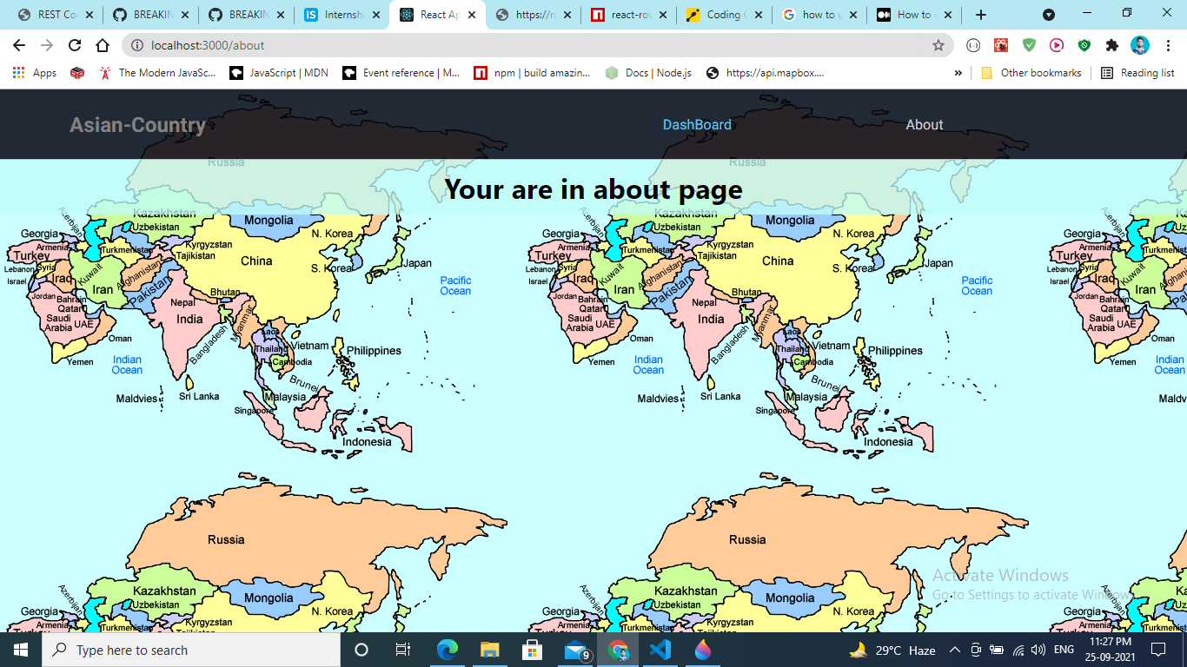Screen dimensions: 1187x667
Task: Switch to the Internshala tab
Action: coord(342,15)
